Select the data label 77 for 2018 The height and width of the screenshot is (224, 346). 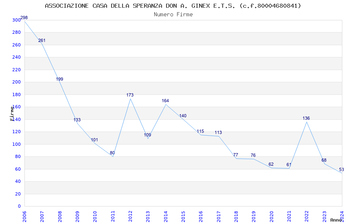click(236, 155)
